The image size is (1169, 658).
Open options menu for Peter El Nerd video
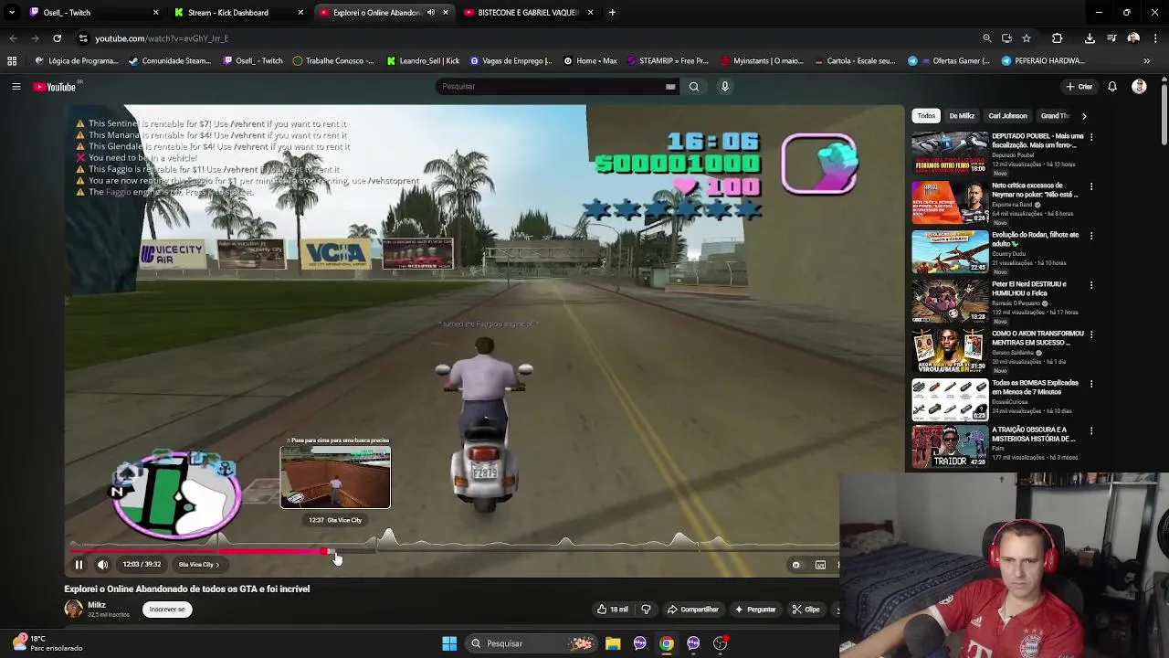click(1091, 285)
